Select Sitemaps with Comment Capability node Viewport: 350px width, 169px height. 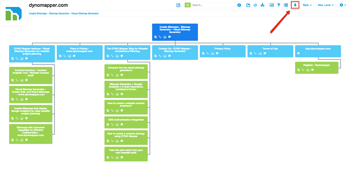click(x=31, y=134)
